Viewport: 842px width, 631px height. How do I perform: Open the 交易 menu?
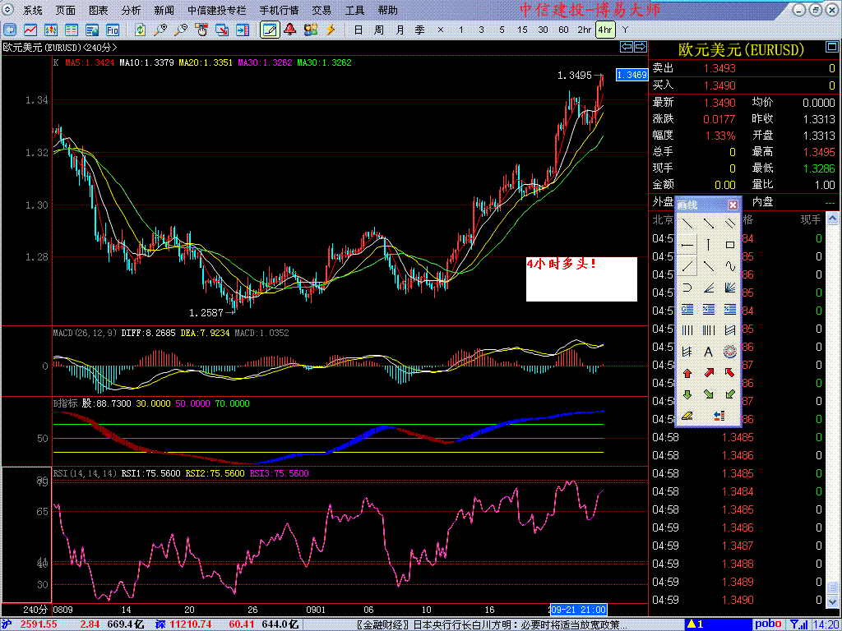[x=322, y=11]
